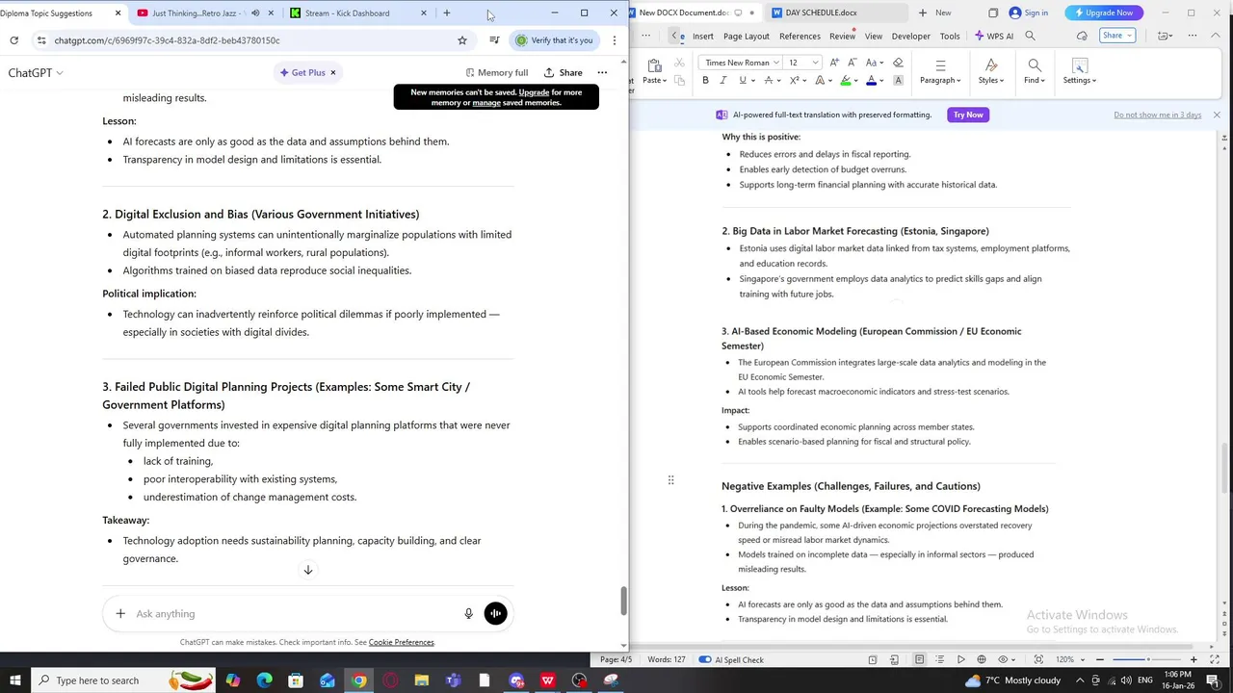Viewport: 1233px width, 693px height.
Task: Apply italic formatting in WPS Writer
Action: [x=723, y=81]
